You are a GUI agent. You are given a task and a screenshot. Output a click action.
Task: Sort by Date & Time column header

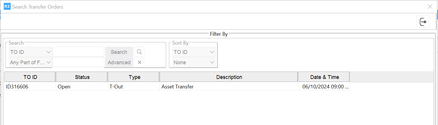(324, 77)
